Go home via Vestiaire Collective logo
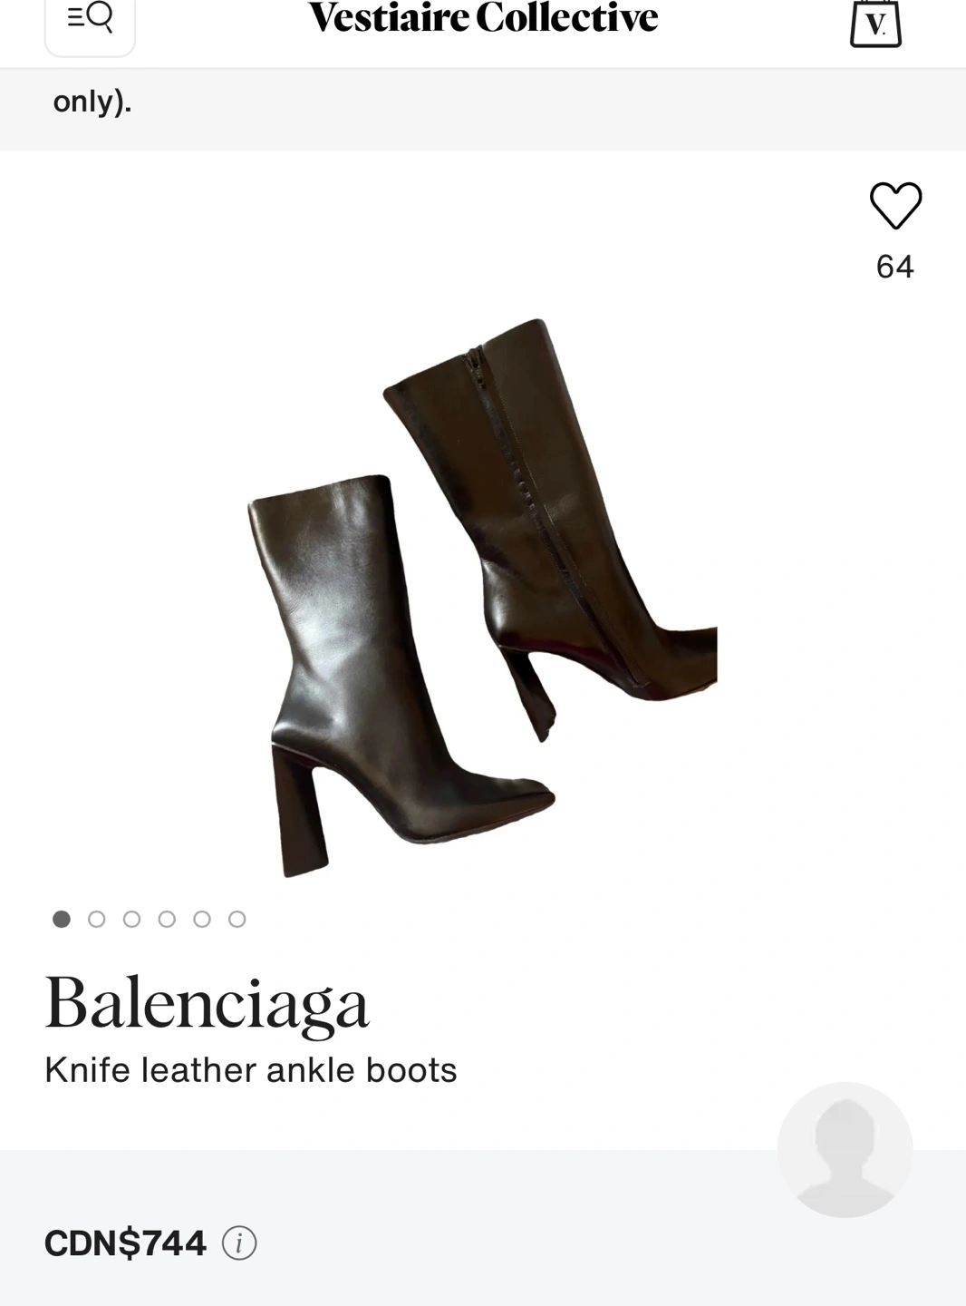 coord(483,18)
